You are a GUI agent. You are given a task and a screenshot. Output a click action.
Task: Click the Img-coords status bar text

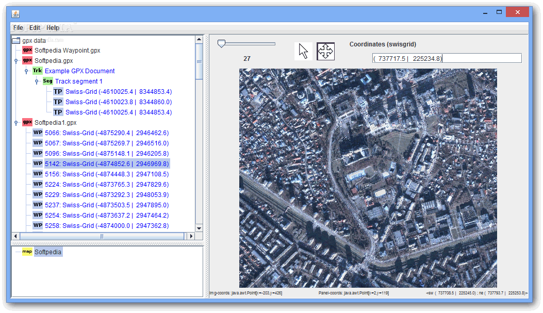246,293
